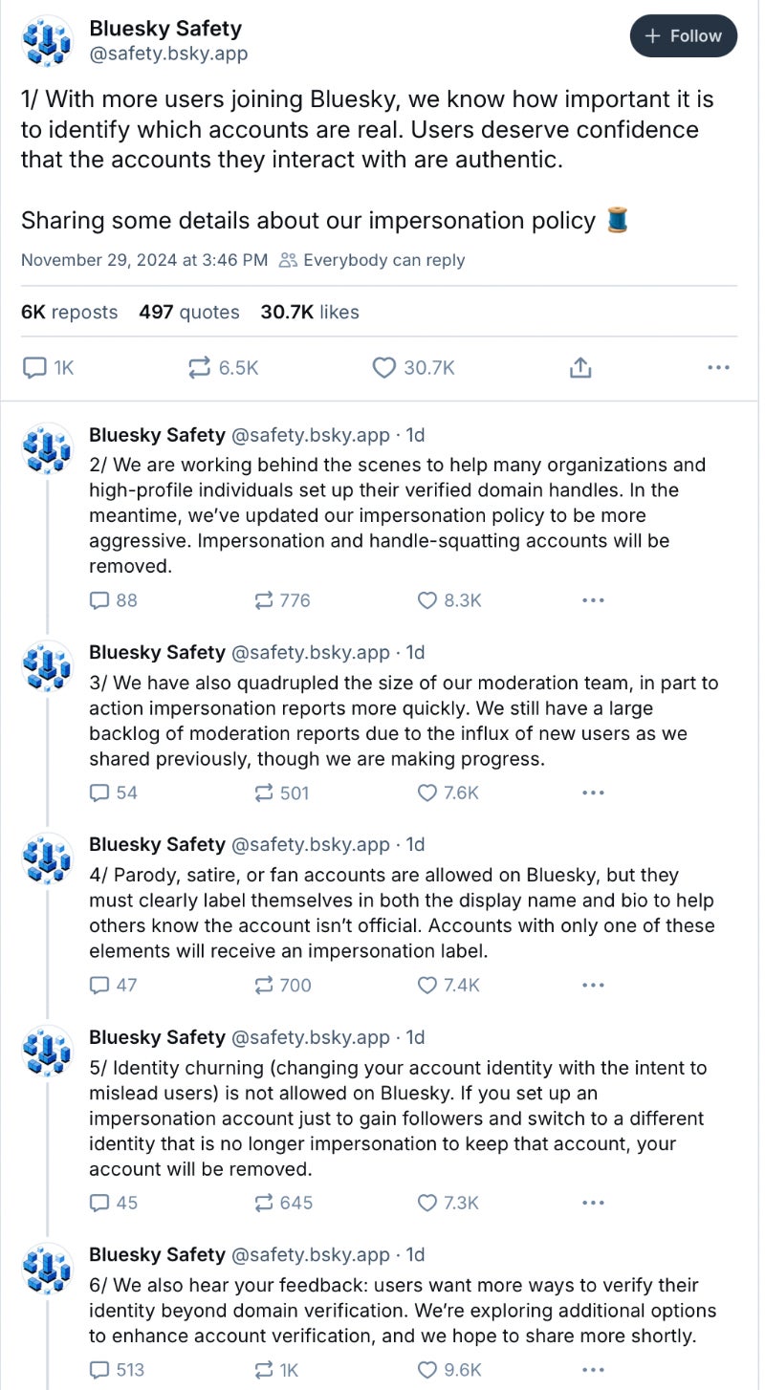
Task: Open more options on post 3/
Action: coord(593,793)
